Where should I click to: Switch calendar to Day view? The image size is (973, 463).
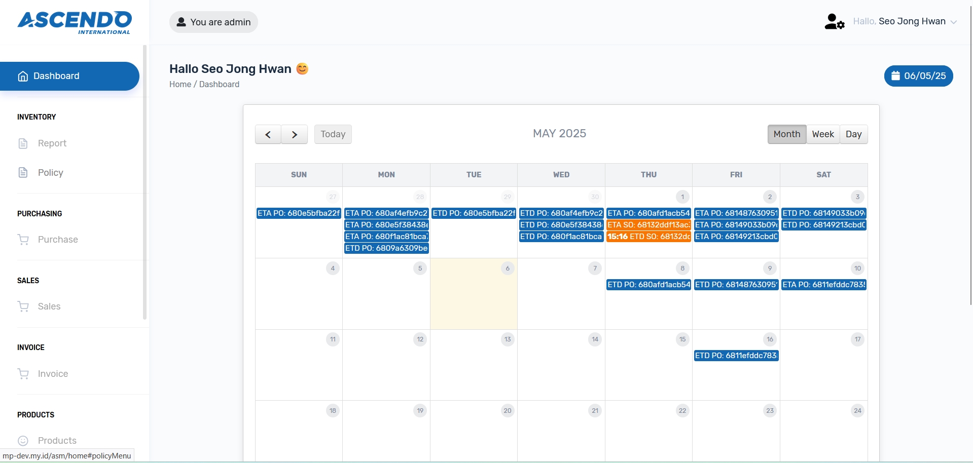pos(853,134)
